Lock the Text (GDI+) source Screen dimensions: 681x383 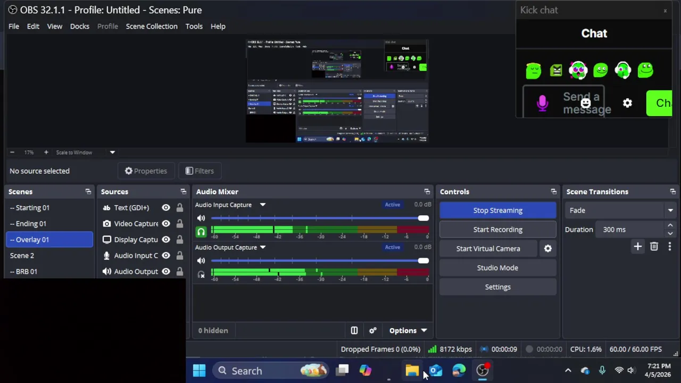(179, 207)
